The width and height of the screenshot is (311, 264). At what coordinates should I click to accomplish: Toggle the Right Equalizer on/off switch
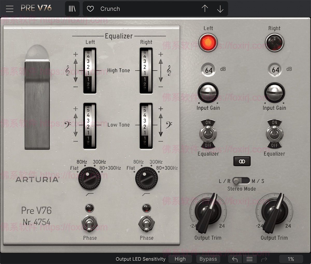[274, 134]
